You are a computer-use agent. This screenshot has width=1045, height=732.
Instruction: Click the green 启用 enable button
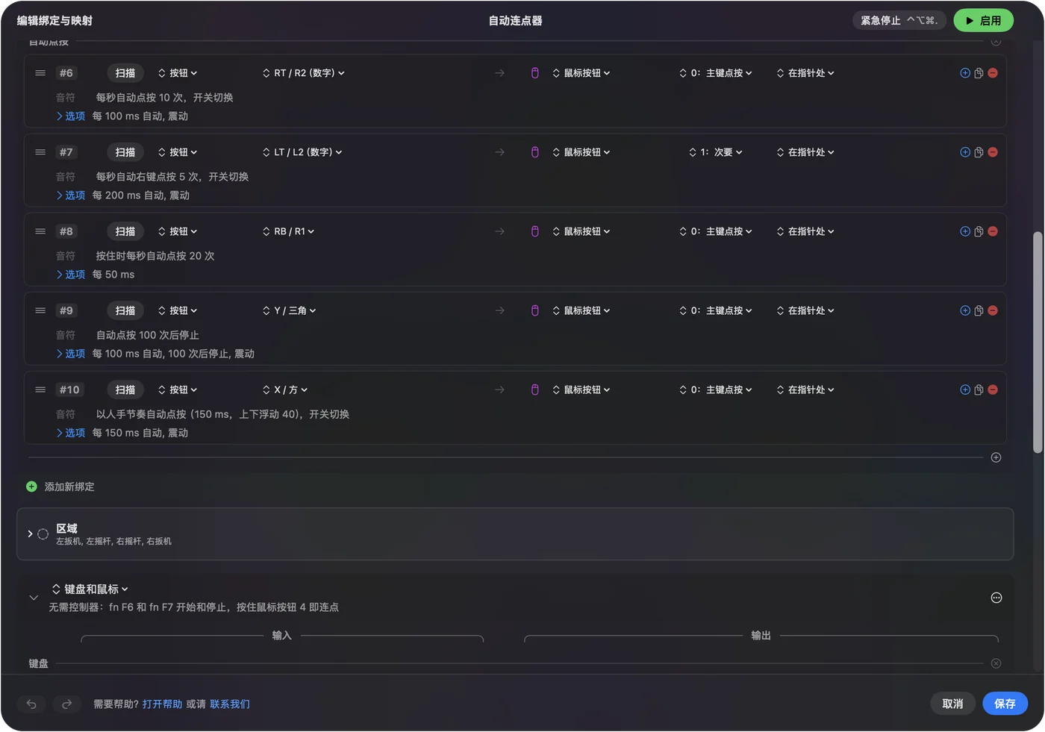(x=983, y=21)
